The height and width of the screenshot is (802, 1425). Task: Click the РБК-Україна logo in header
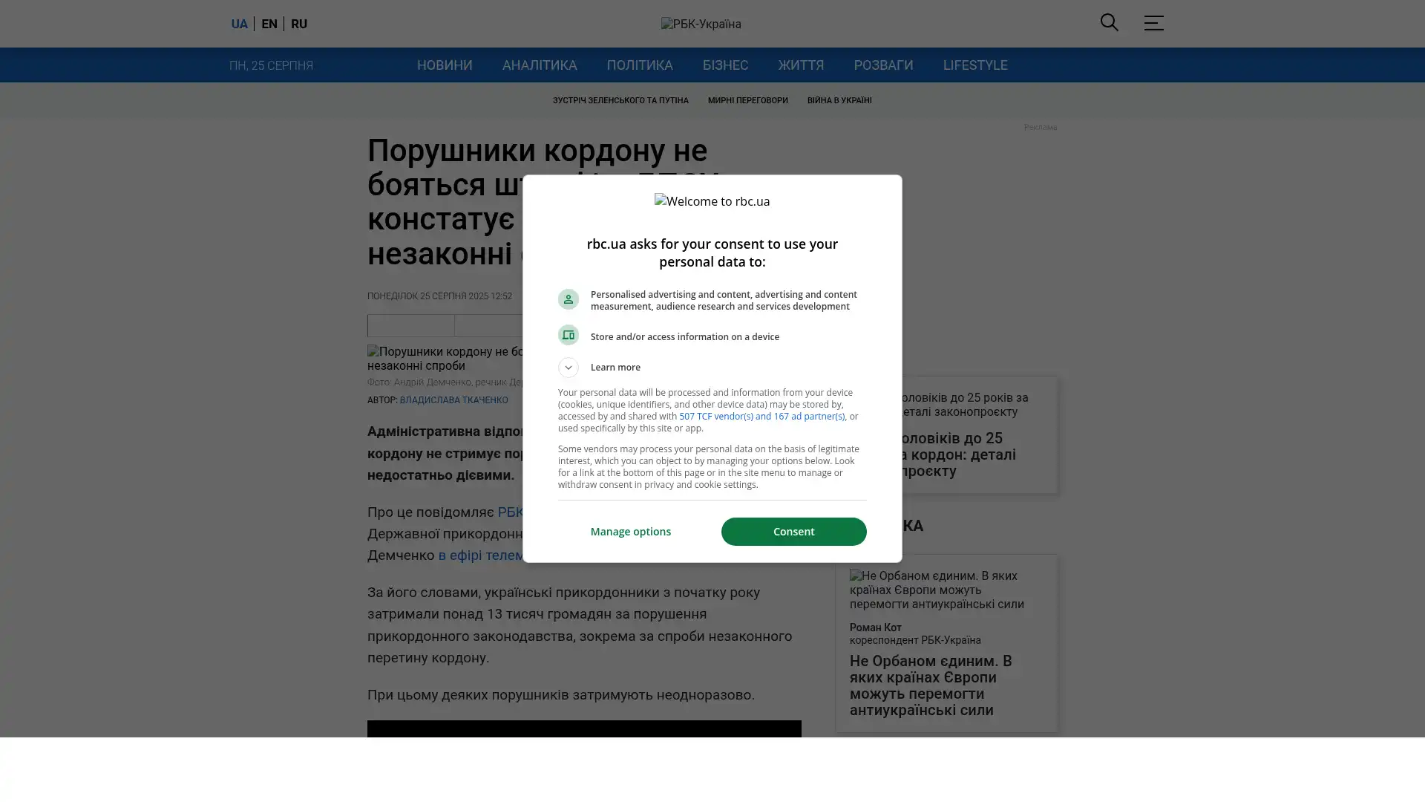[x=701, y=24]
